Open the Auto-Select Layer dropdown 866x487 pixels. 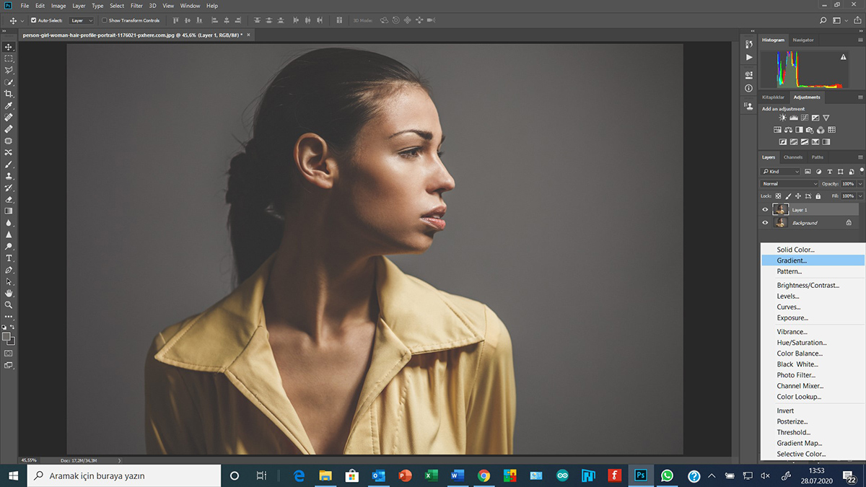click(81, 20)
